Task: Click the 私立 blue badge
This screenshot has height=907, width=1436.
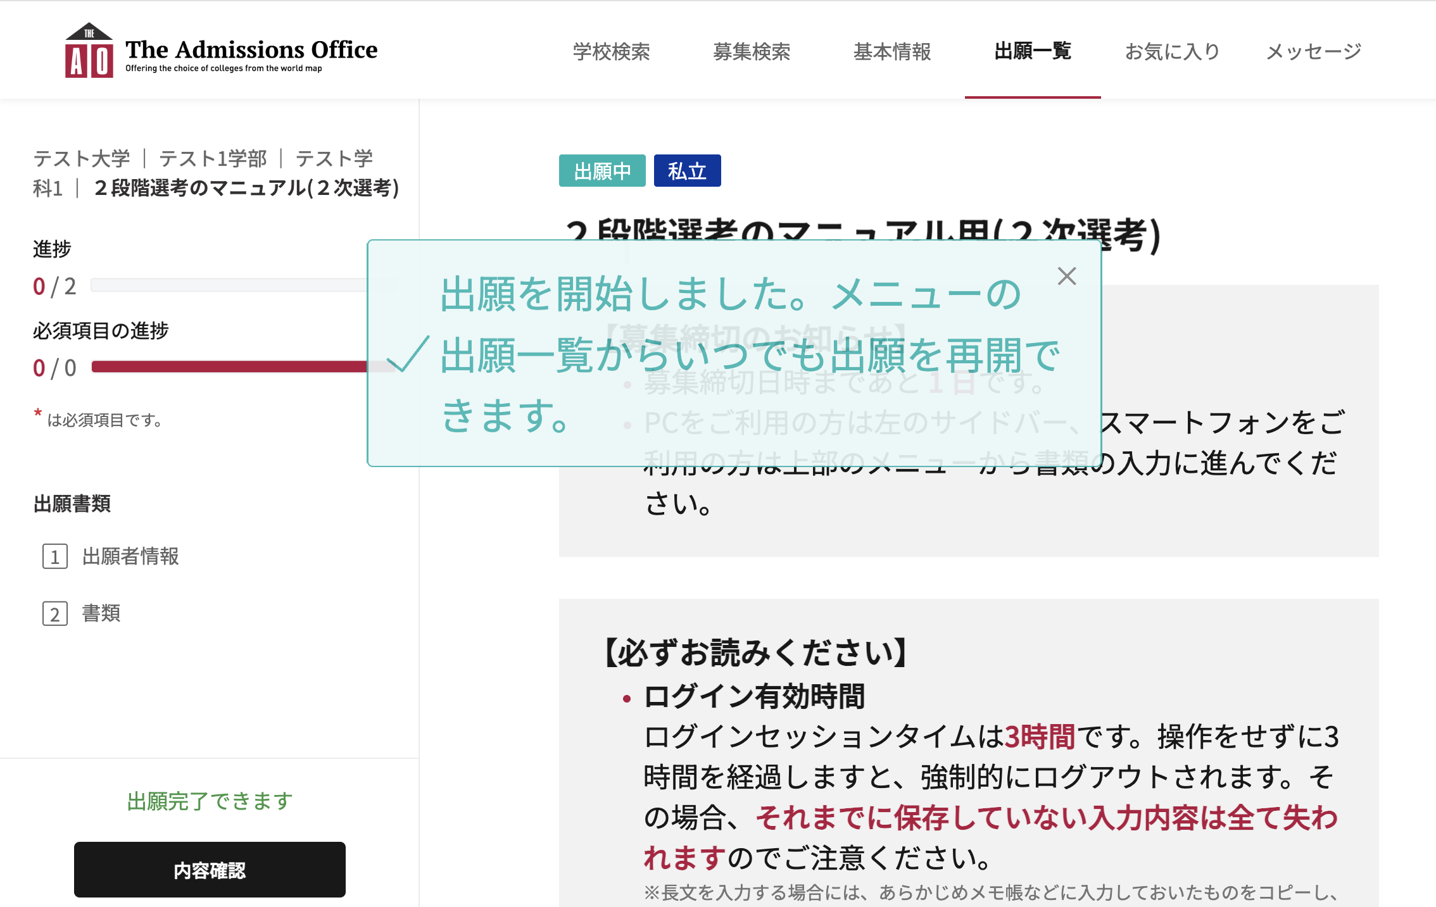Action: click(x=687, y=171)
